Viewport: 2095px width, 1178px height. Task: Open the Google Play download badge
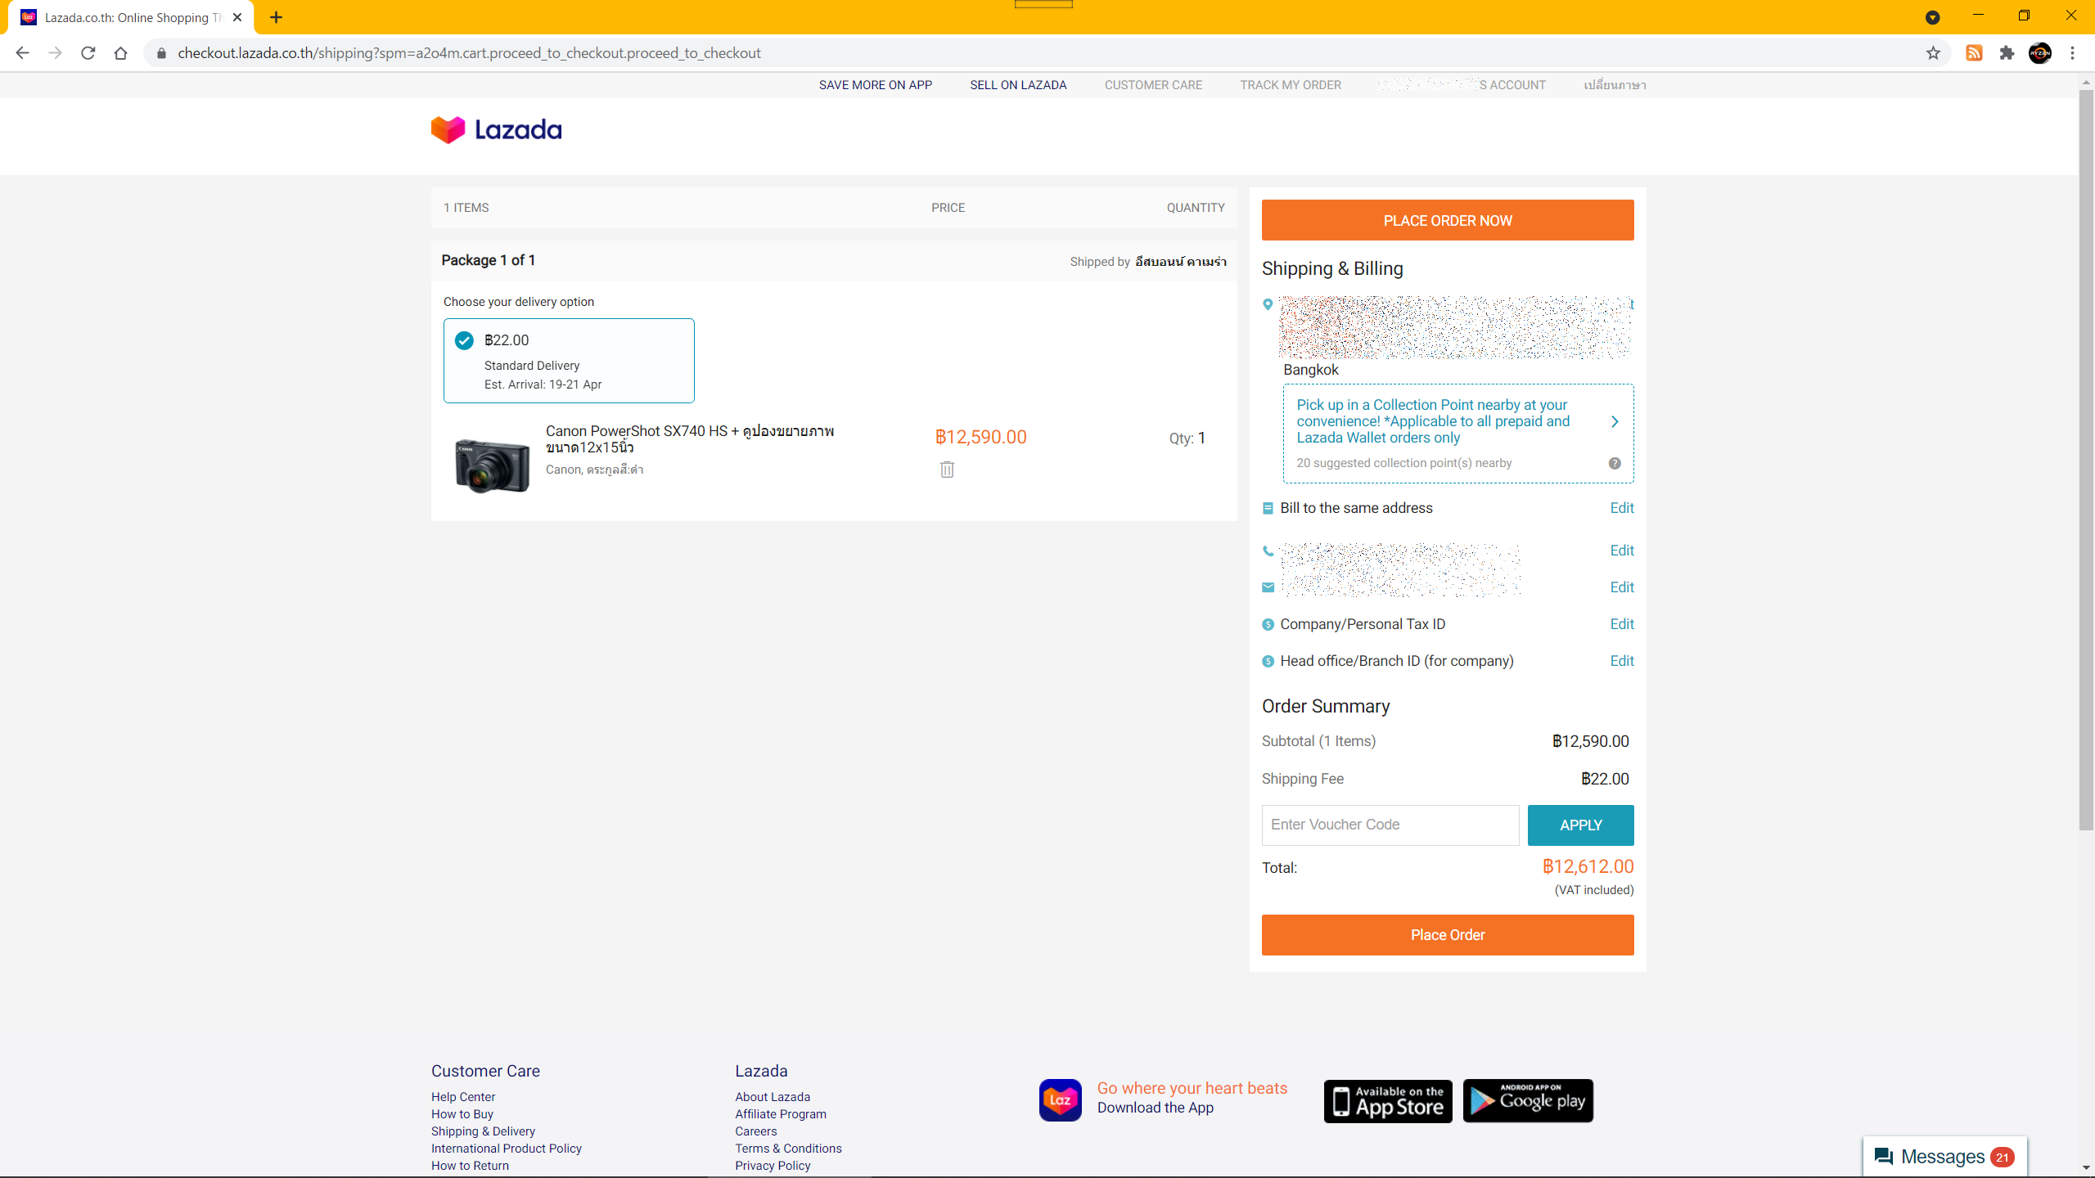pyautogui.click(x=1528, y=1101)
